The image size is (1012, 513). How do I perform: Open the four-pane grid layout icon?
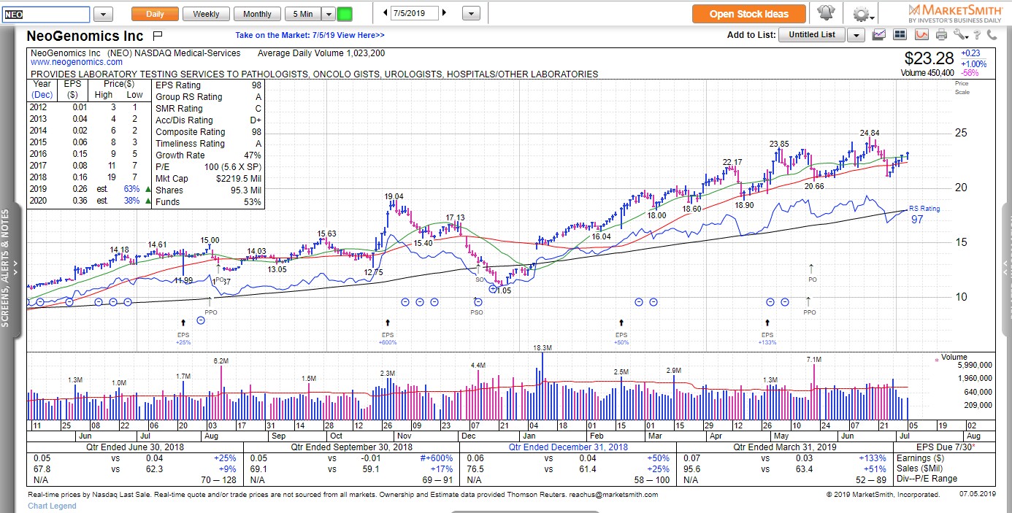[900, 34]
